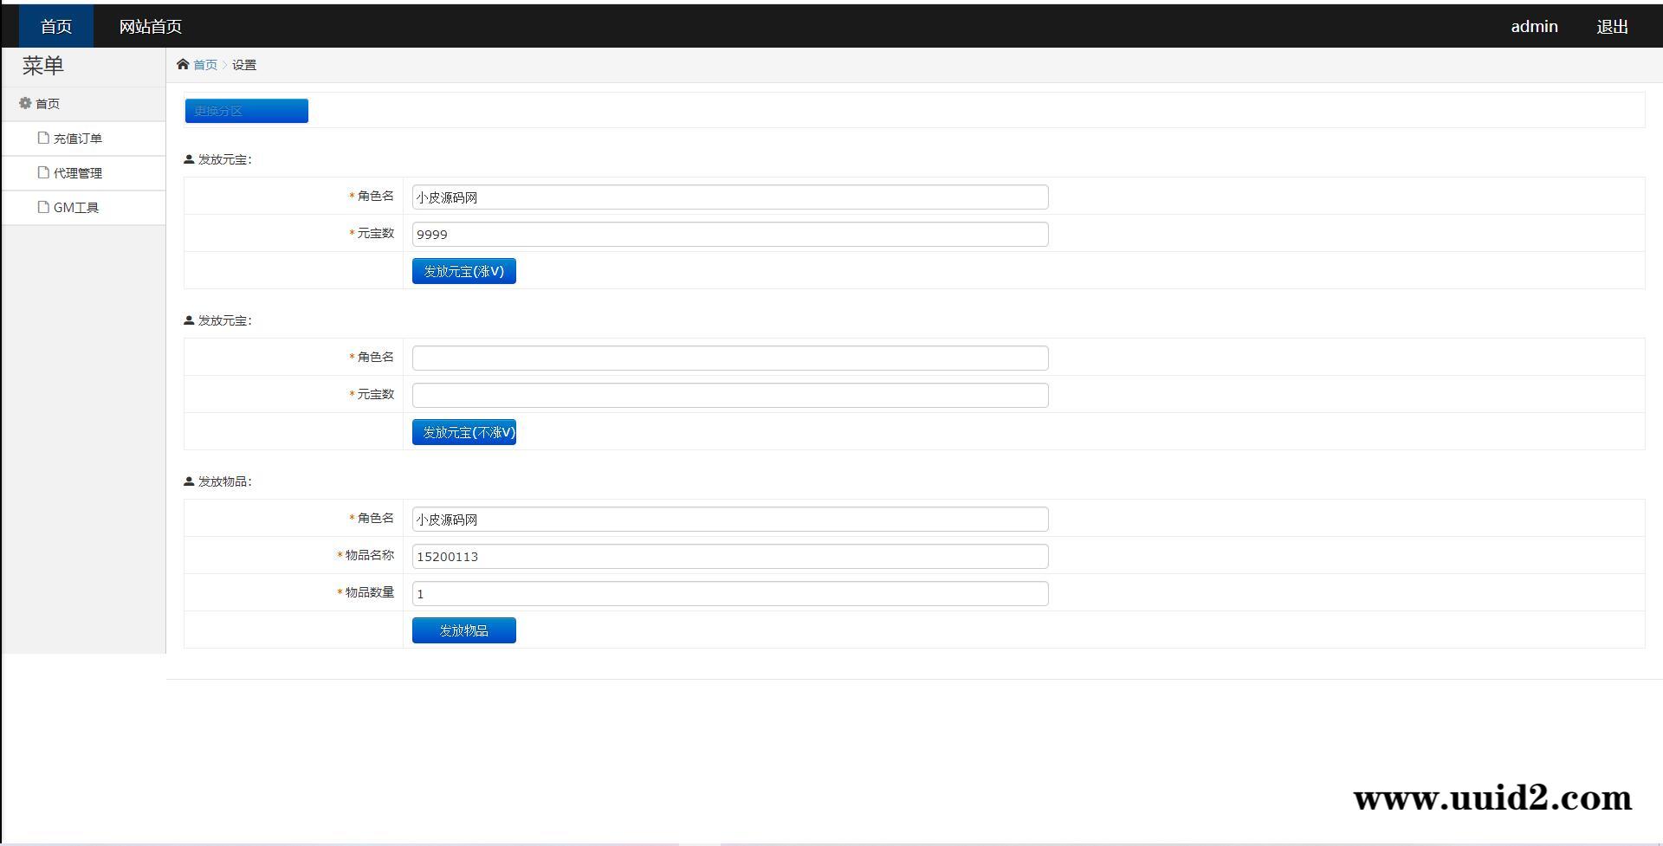Submit with the 发放物品 button
The image size is (1663, 846).
(463, 630)
